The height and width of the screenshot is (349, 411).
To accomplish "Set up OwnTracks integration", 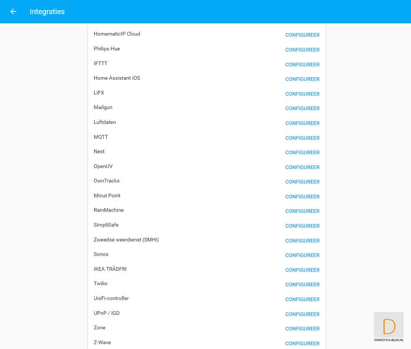I will click(302, 182).
